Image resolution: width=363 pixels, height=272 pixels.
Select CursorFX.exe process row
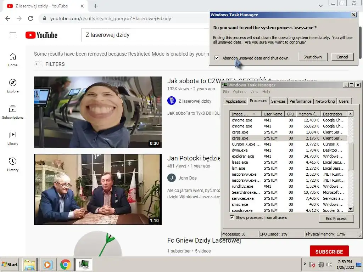click(x=289, y=144)
